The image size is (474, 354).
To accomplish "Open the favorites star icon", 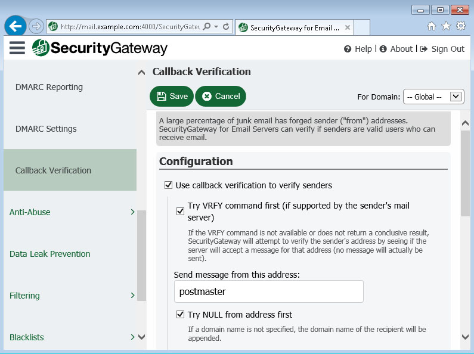I will point(446,26).
